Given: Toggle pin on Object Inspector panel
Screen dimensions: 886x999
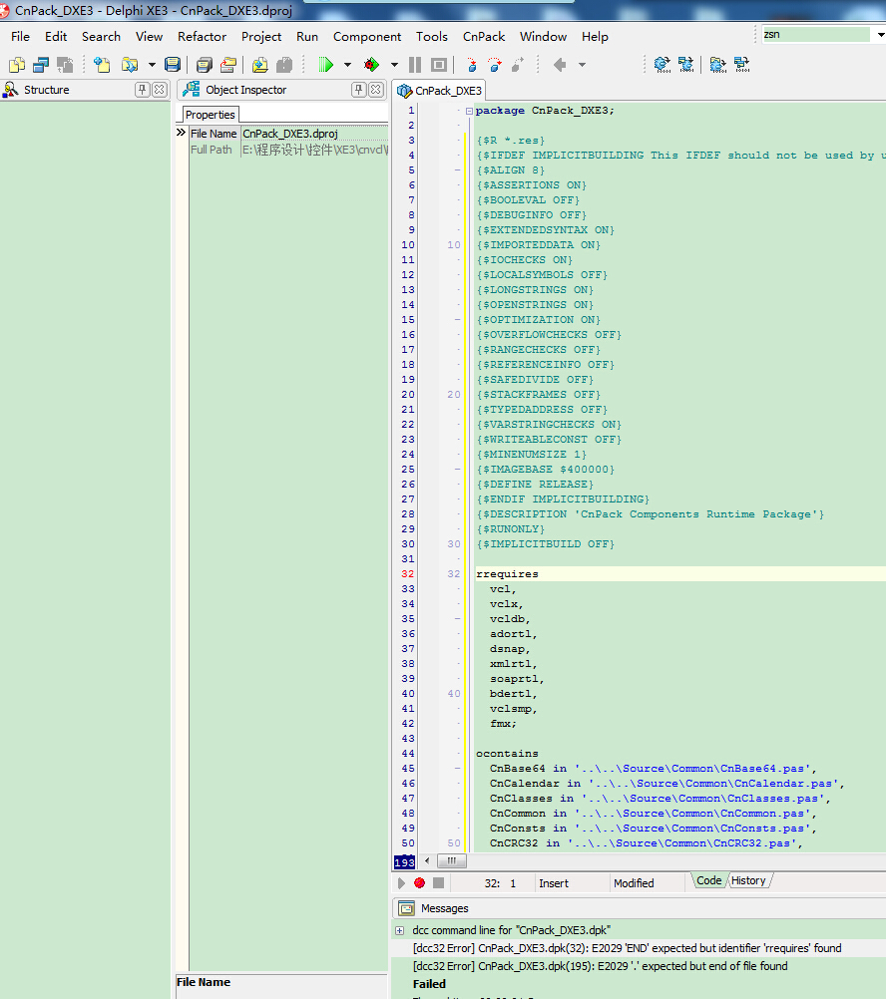Looking at the screenshot, I should (x=358, y=90).
